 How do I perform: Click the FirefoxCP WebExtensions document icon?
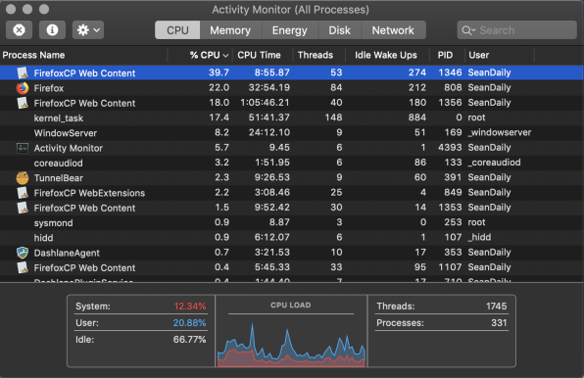point(23,193)
